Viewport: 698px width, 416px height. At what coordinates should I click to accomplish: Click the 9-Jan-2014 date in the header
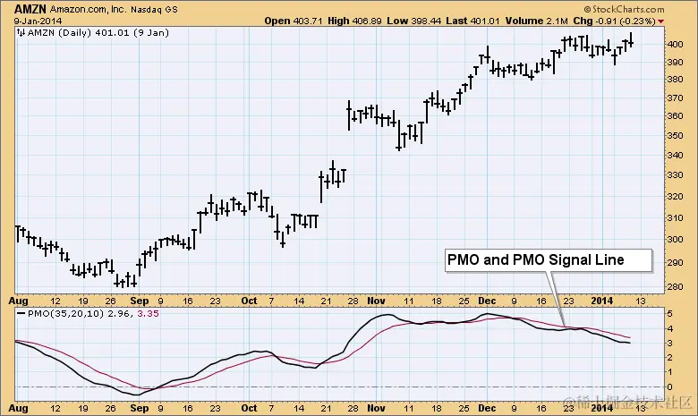38,21
